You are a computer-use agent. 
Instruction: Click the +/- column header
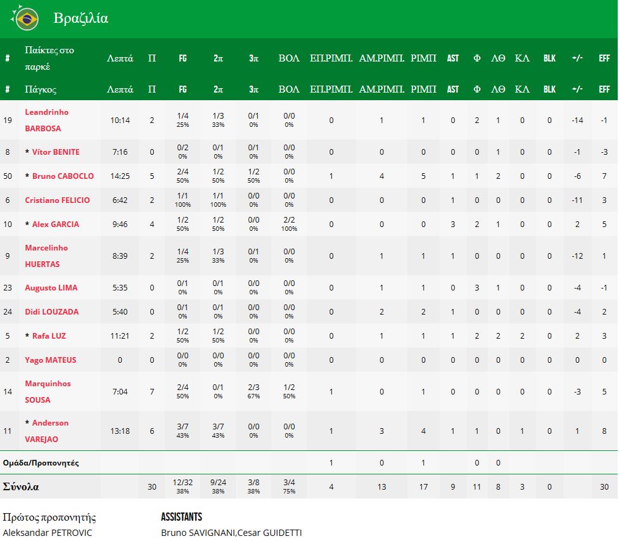click(577, 58)
